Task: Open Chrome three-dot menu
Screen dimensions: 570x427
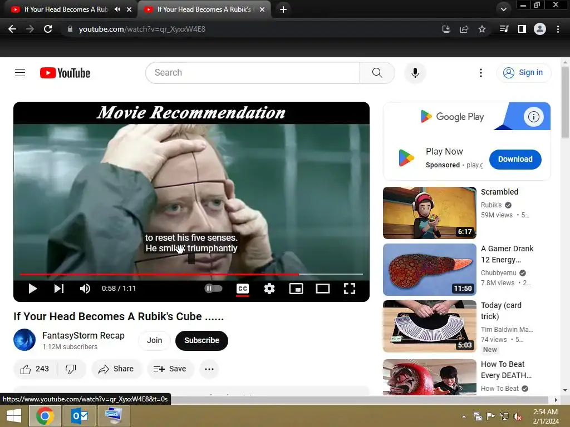Action: [558, 29]
